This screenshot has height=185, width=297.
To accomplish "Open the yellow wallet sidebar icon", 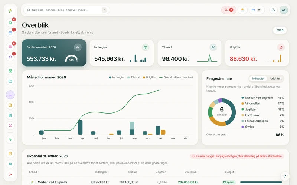I will click(10, 105).
